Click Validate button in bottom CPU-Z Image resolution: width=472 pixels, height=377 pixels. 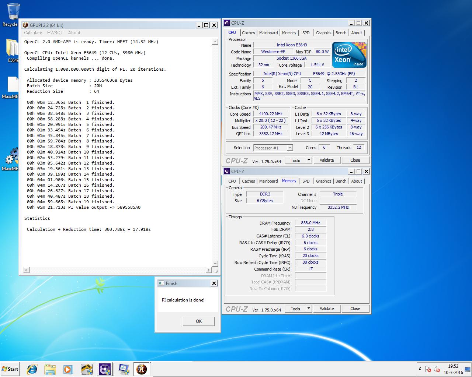tap(327, 309)
